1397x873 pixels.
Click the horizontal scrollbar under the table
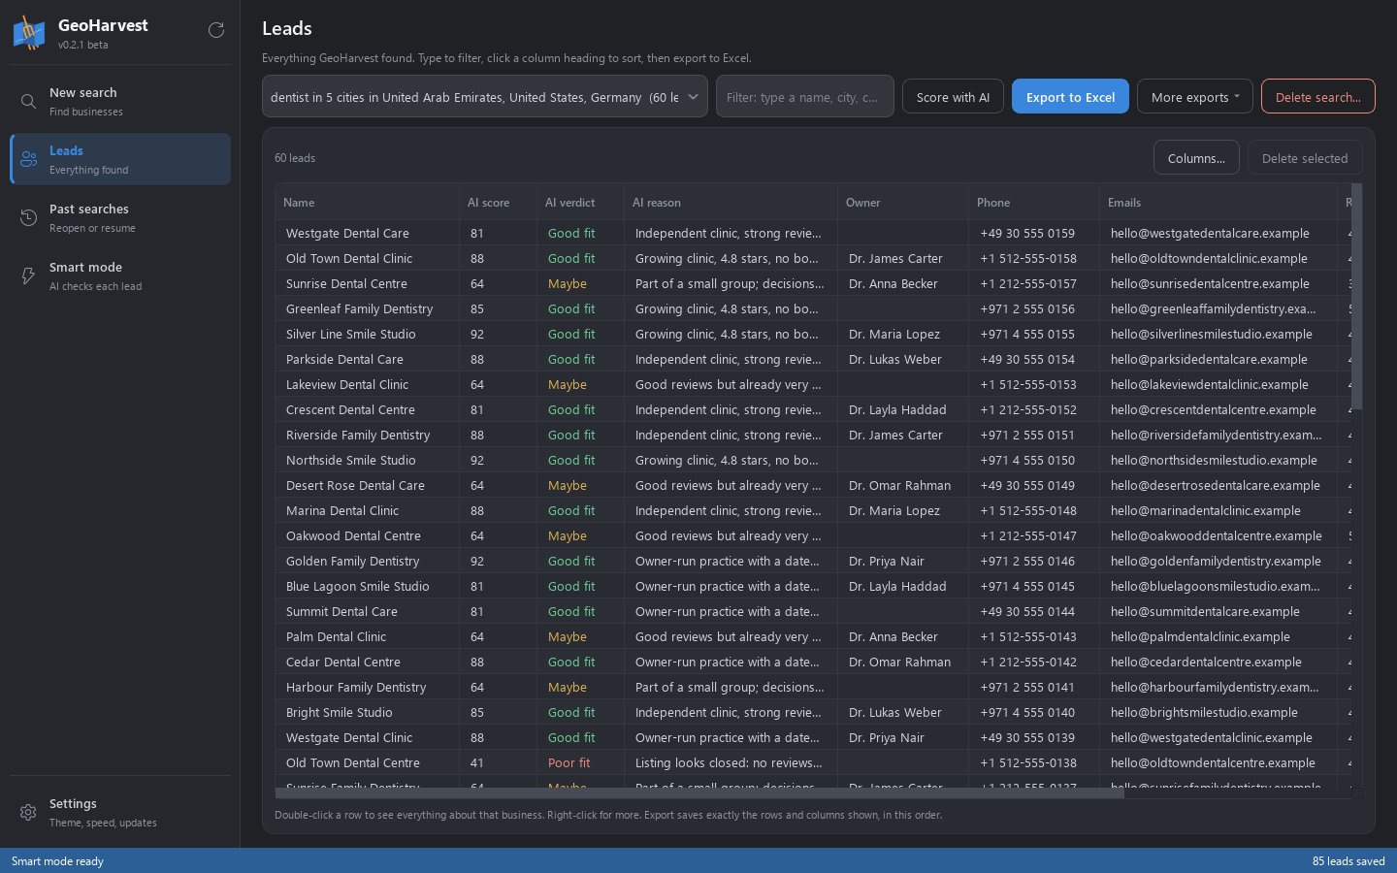pos(699,793)
